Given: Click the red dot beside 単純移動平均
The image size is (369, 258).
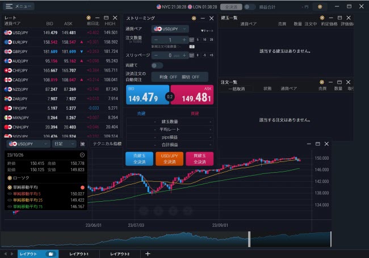Looking at the screenshot, I should coord(82,188).
